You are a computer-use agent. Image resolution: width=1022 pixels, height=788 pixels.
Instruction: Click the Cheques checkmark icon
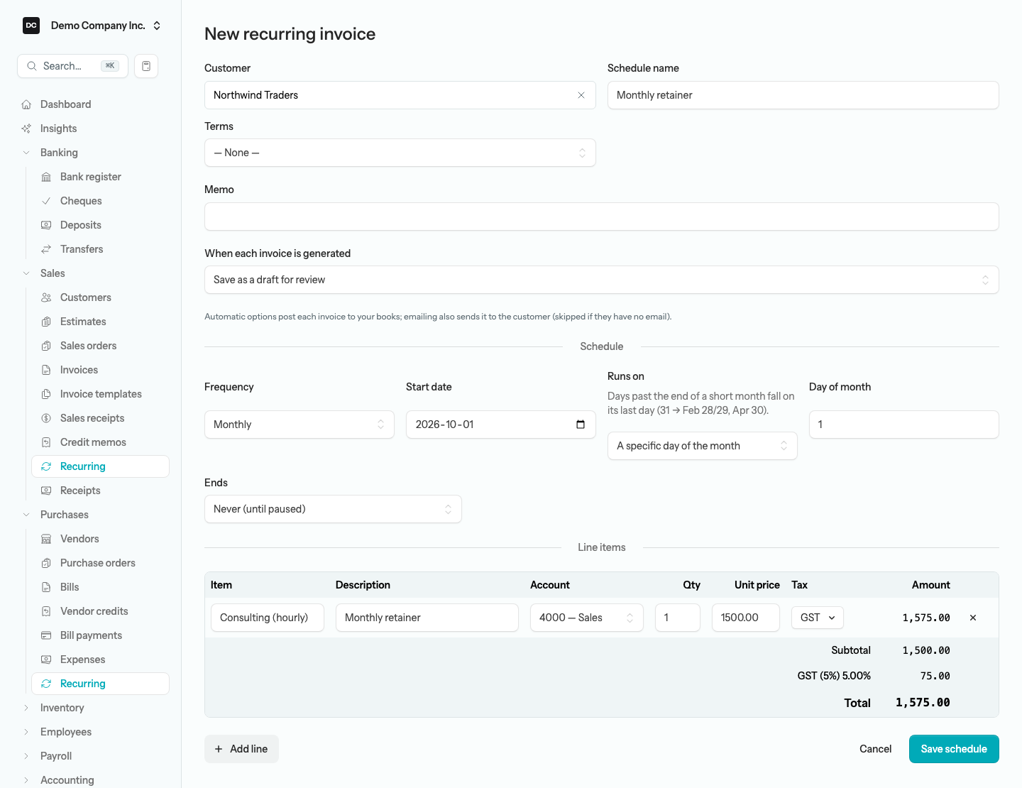[x=46, y=201]
